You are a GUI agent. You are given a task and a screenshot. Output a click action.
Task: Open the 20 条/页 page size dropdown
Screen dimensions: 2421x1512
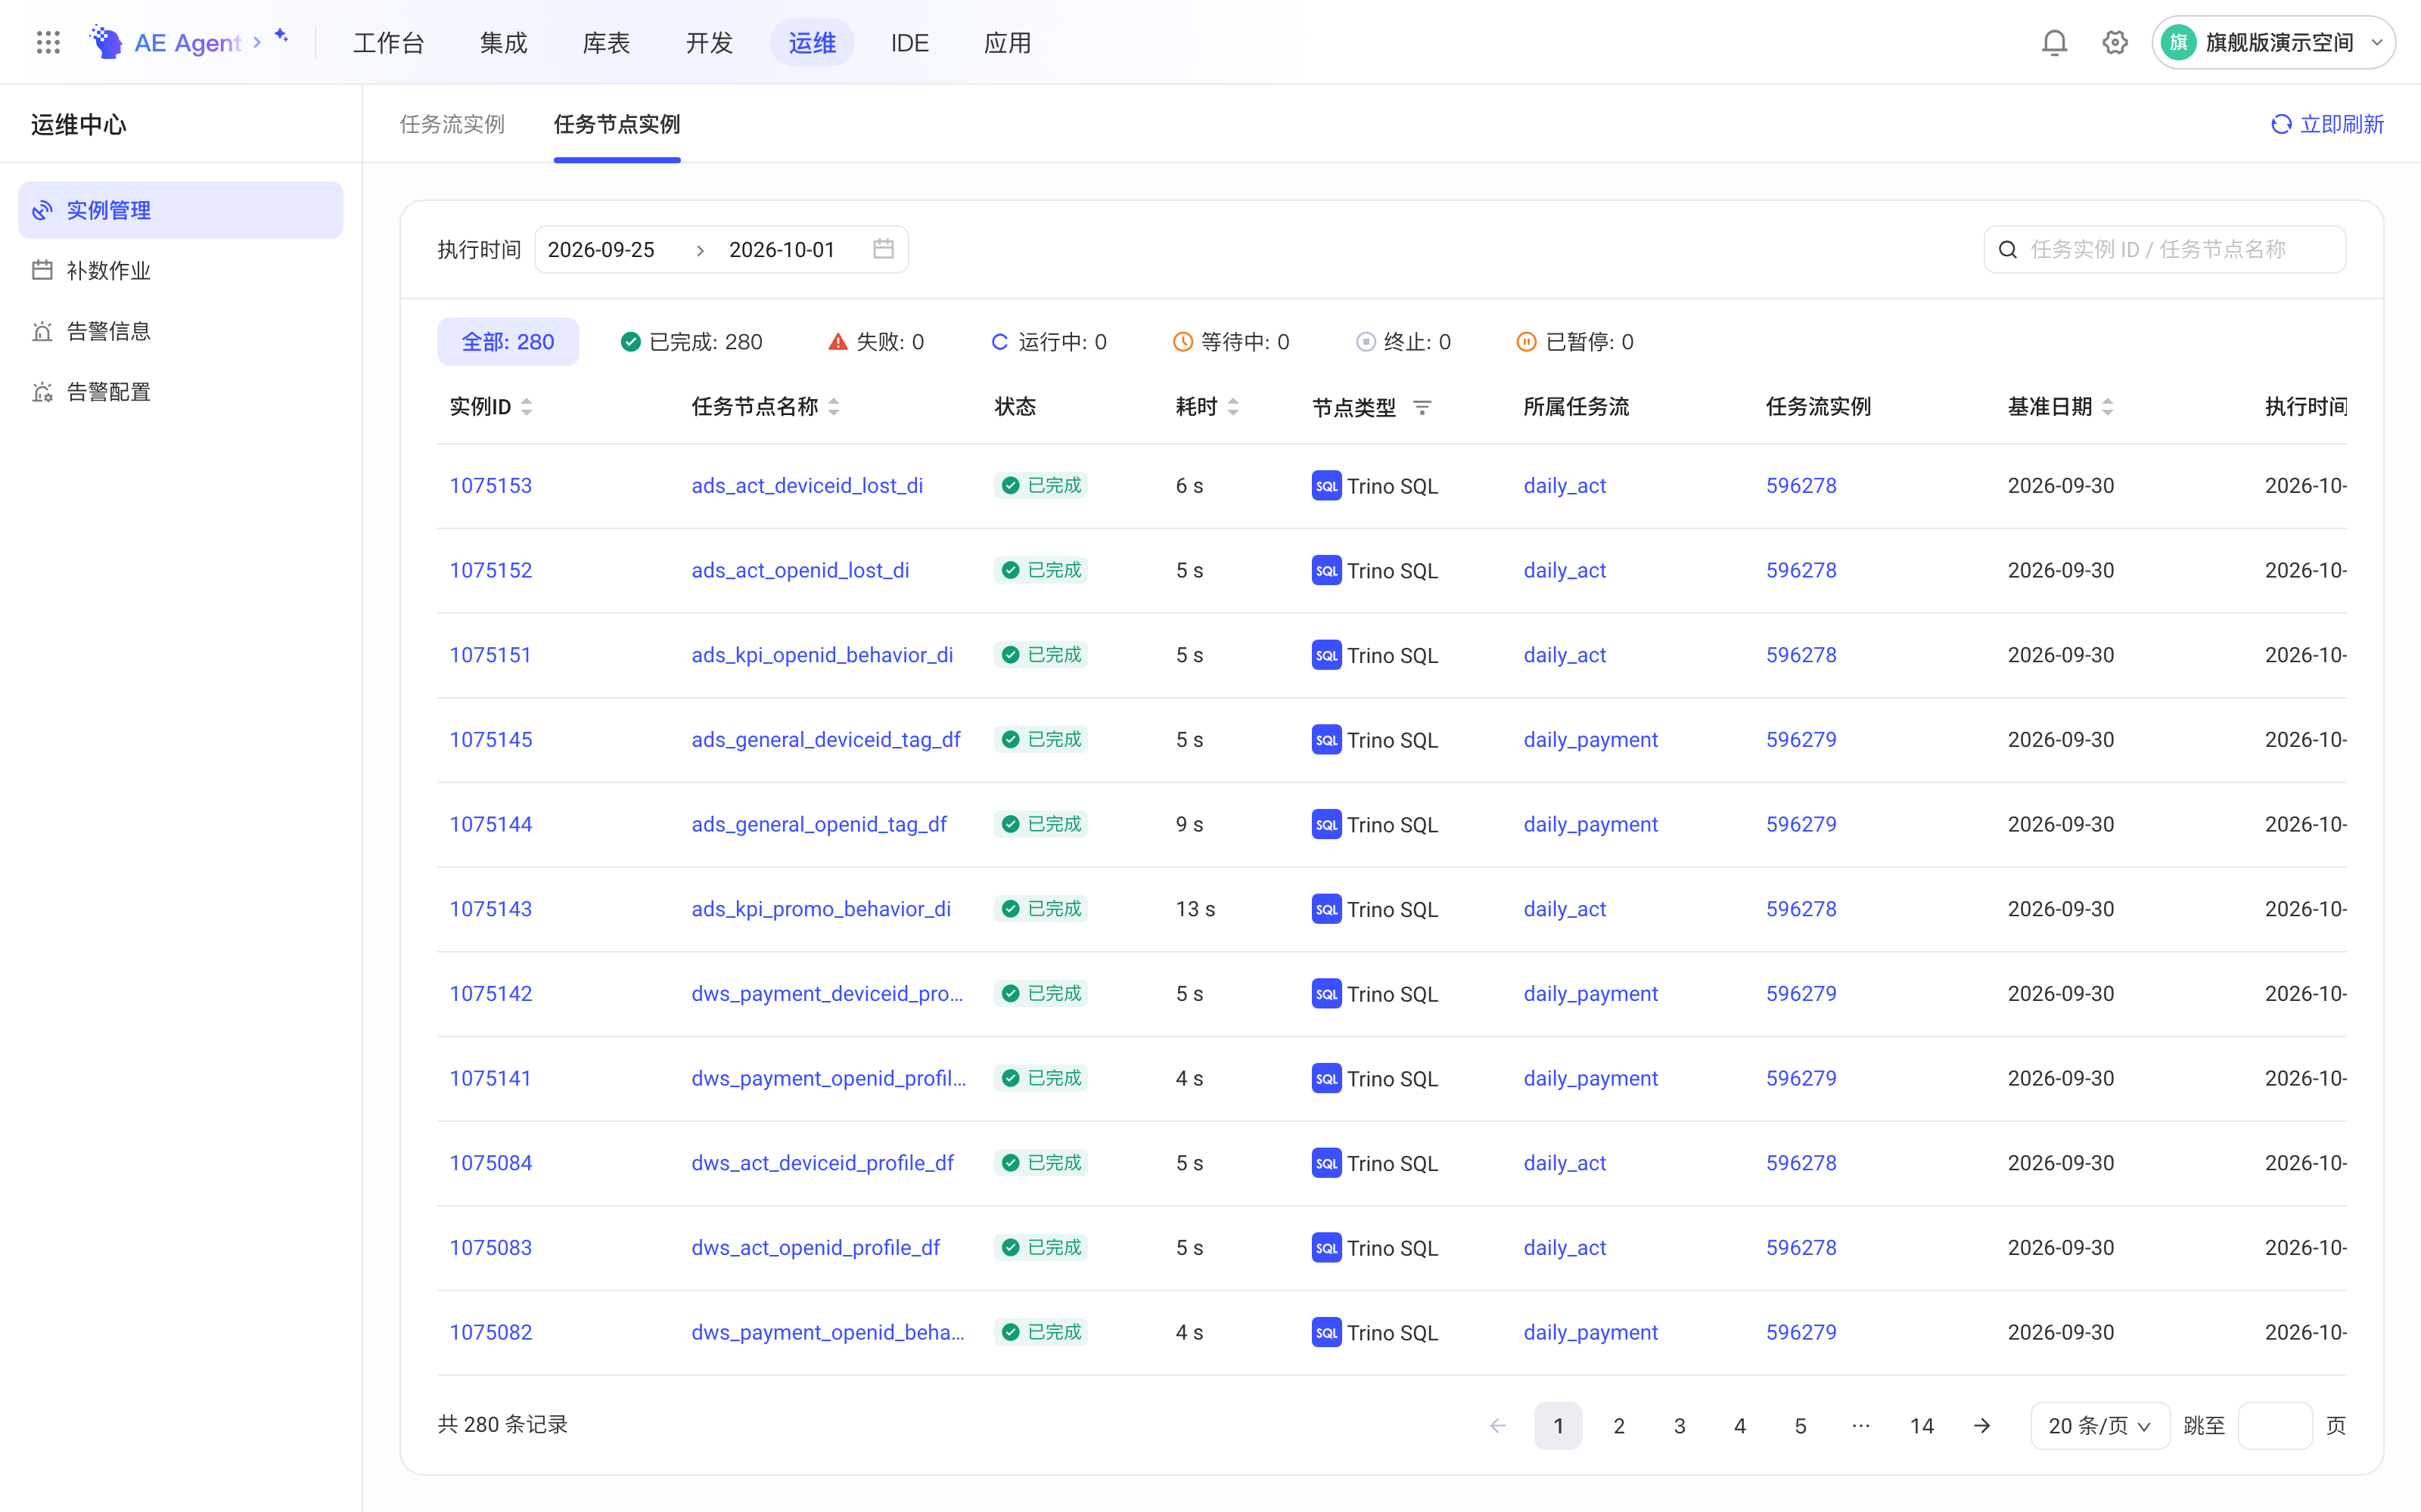(x=2100, y=1426)
